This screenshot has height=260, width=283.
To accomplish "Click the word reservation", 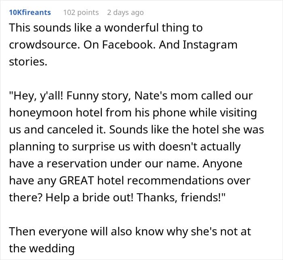I will [77, 164].
